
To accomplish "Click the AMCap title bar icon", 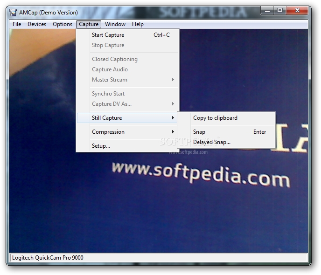I will tap(13, 13).
